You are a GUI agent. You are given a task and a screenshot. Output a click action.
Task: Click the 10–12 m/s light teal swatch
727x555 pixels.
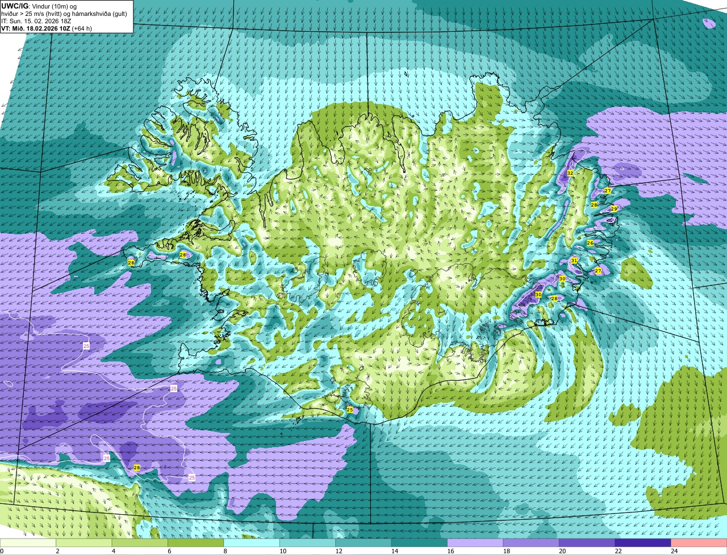click(x=308, y=543)
